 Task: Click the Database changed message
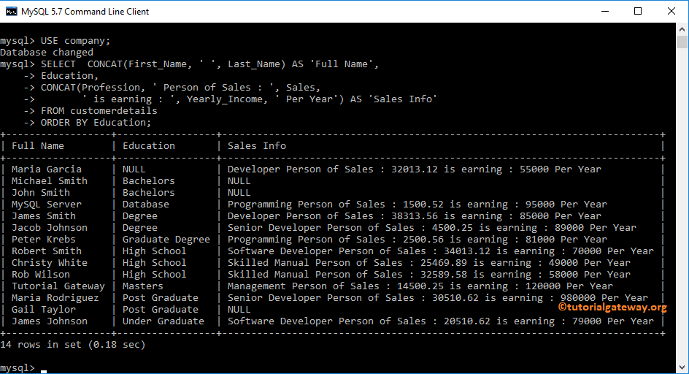pyautogui.click(x=47, y=53)
